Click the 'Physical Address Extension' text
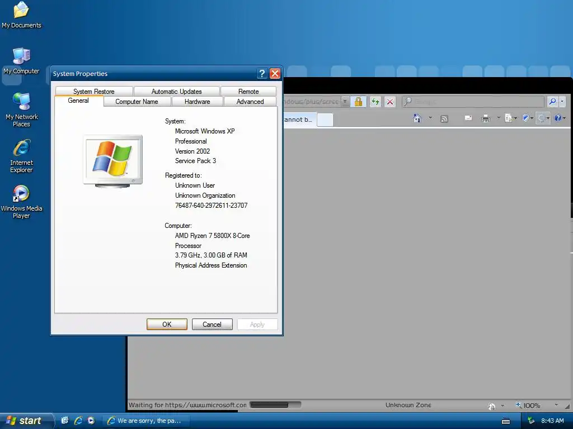Viewport: 573px width, 429px height. click(211, 265)
